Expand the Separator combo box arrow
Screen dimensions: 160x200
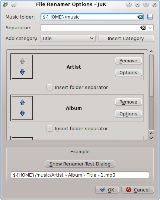150,28
